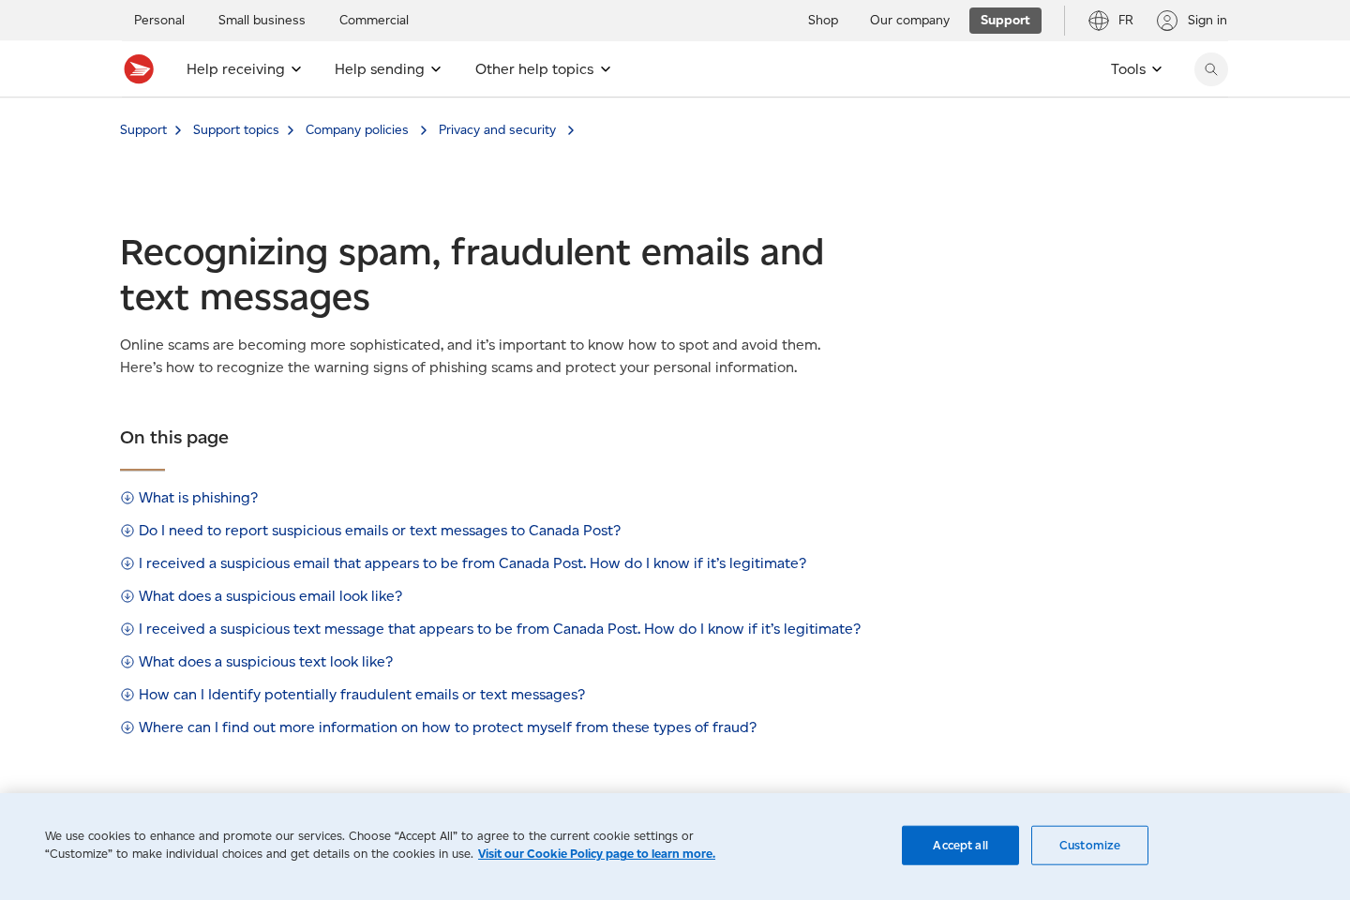Viewport: 1350px width, 900px height.
Task: Open the Our company menu item
Action: pos(909,21)
